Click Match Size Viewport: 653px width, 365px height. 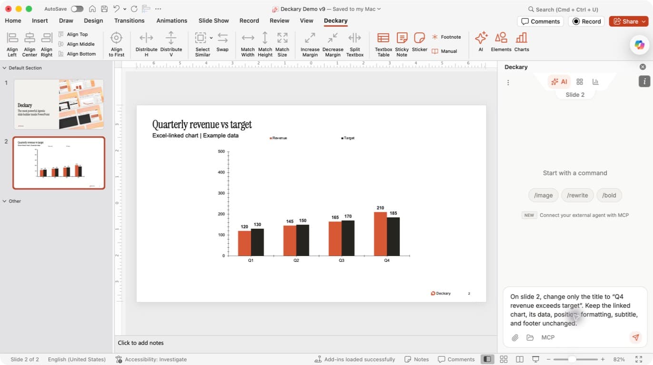(x=282, y=44)
